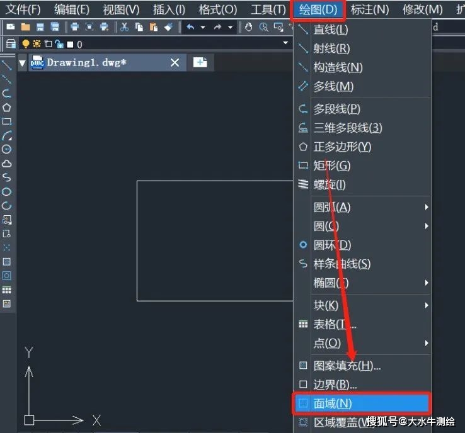Open the undo history dropdown arrow
Image resolution: width=465 pixels, height=433 pixels.
click(203, 27)
